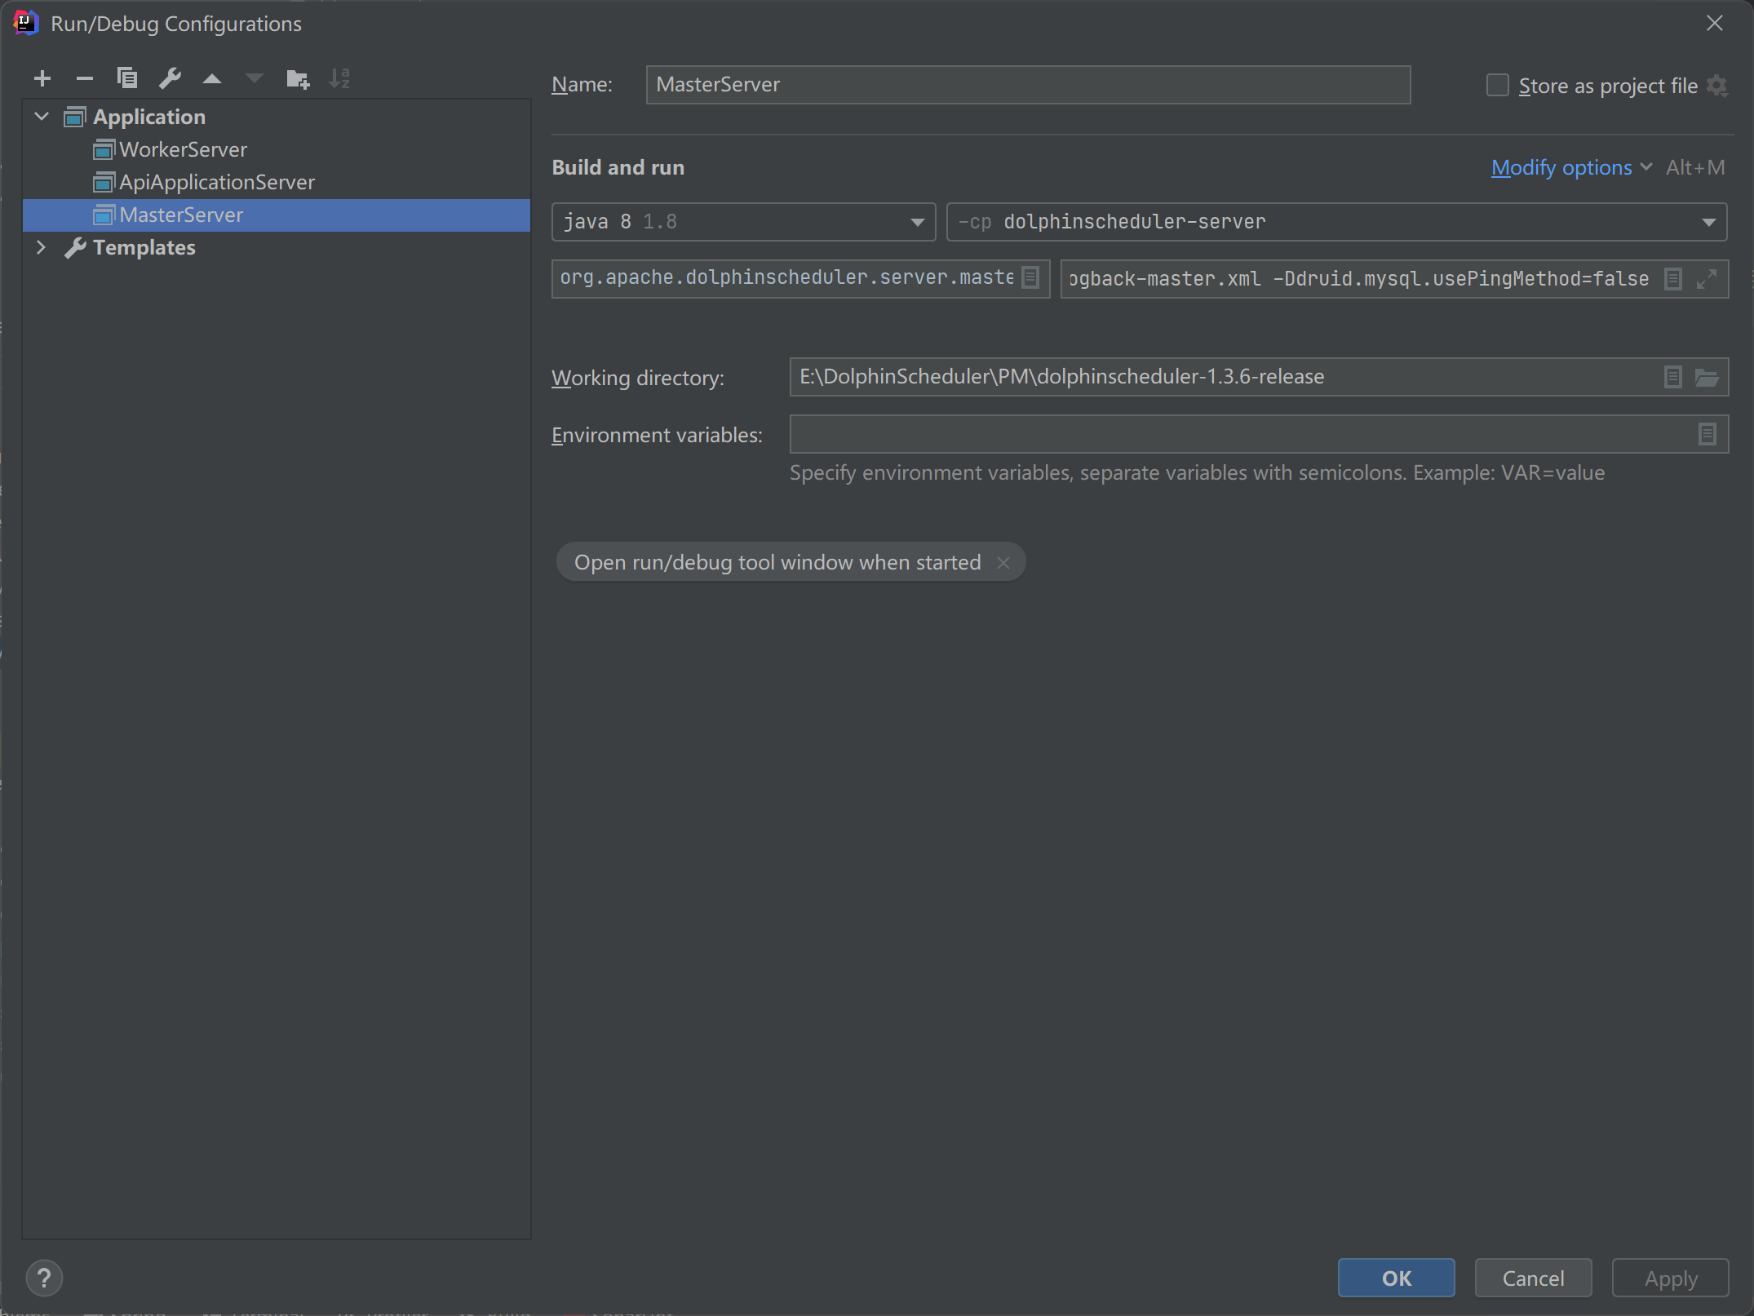Select the WorkerServer configuration
1754x1316 pixels.
pos(276,149)
